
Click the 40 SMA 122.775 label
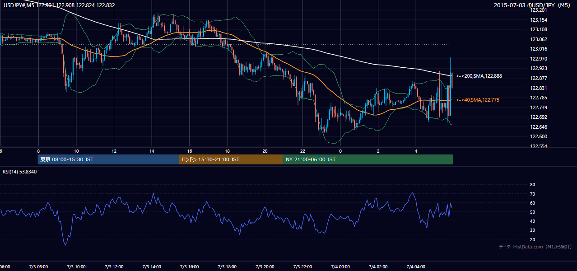478,100
